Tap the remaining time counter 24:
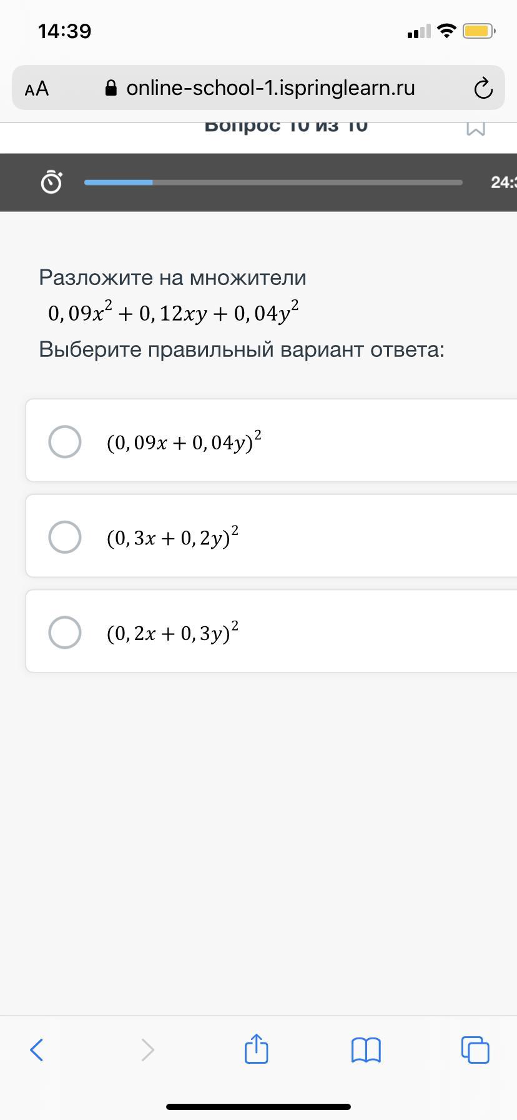Screen dimensions: 517x1120 pos(503,182)
